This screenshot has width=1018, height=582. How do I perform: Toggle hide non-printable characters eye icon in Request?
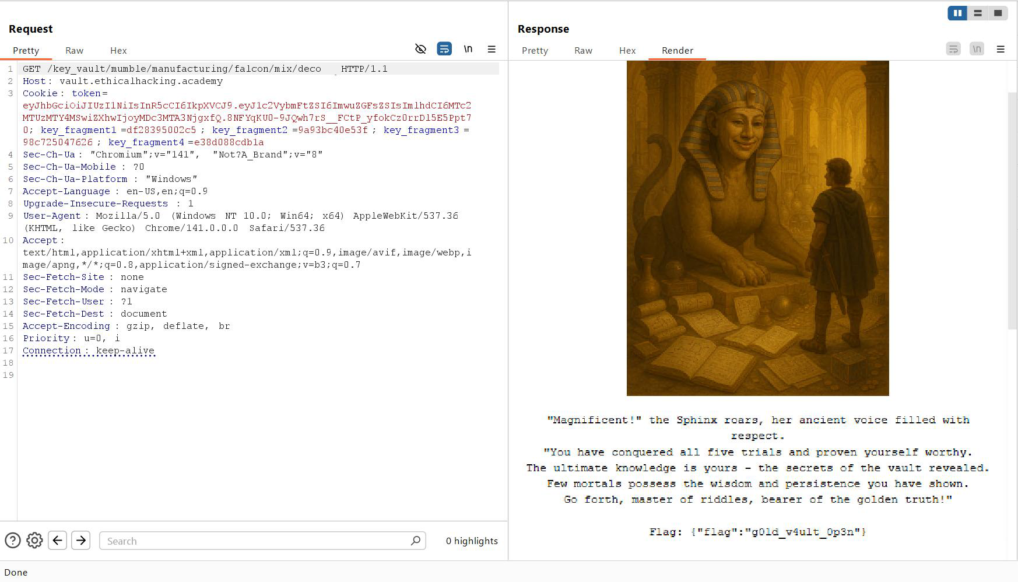(x=420, y=49)
